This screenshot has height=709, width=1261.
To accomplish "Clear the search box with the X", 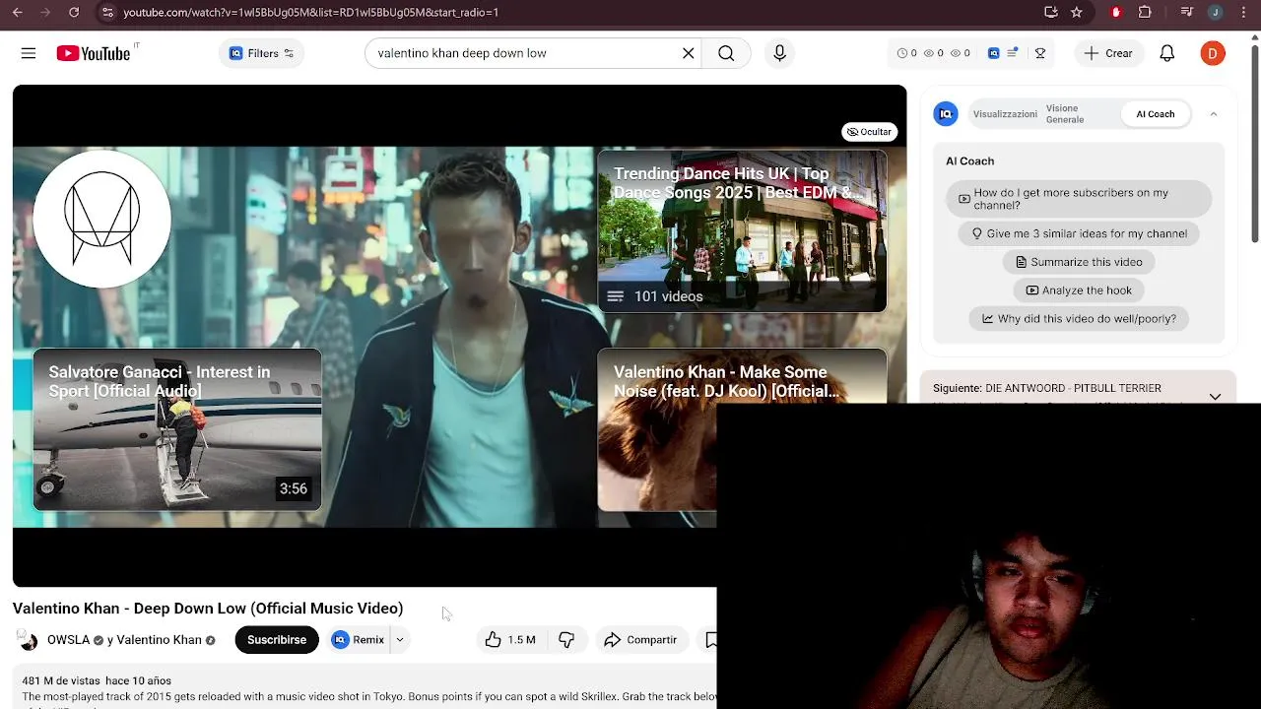I will point(689,53).
